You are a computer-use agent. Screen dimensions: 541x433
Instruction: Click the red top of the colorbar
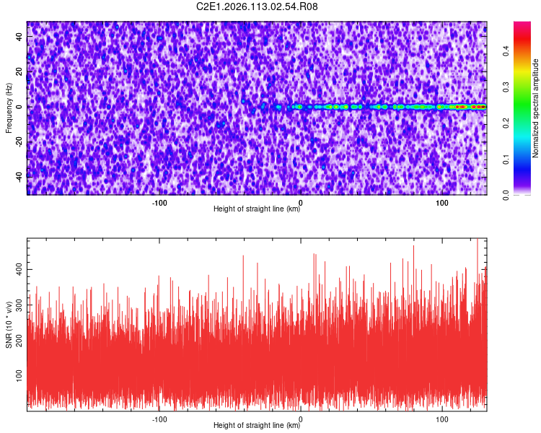(522, 27)
